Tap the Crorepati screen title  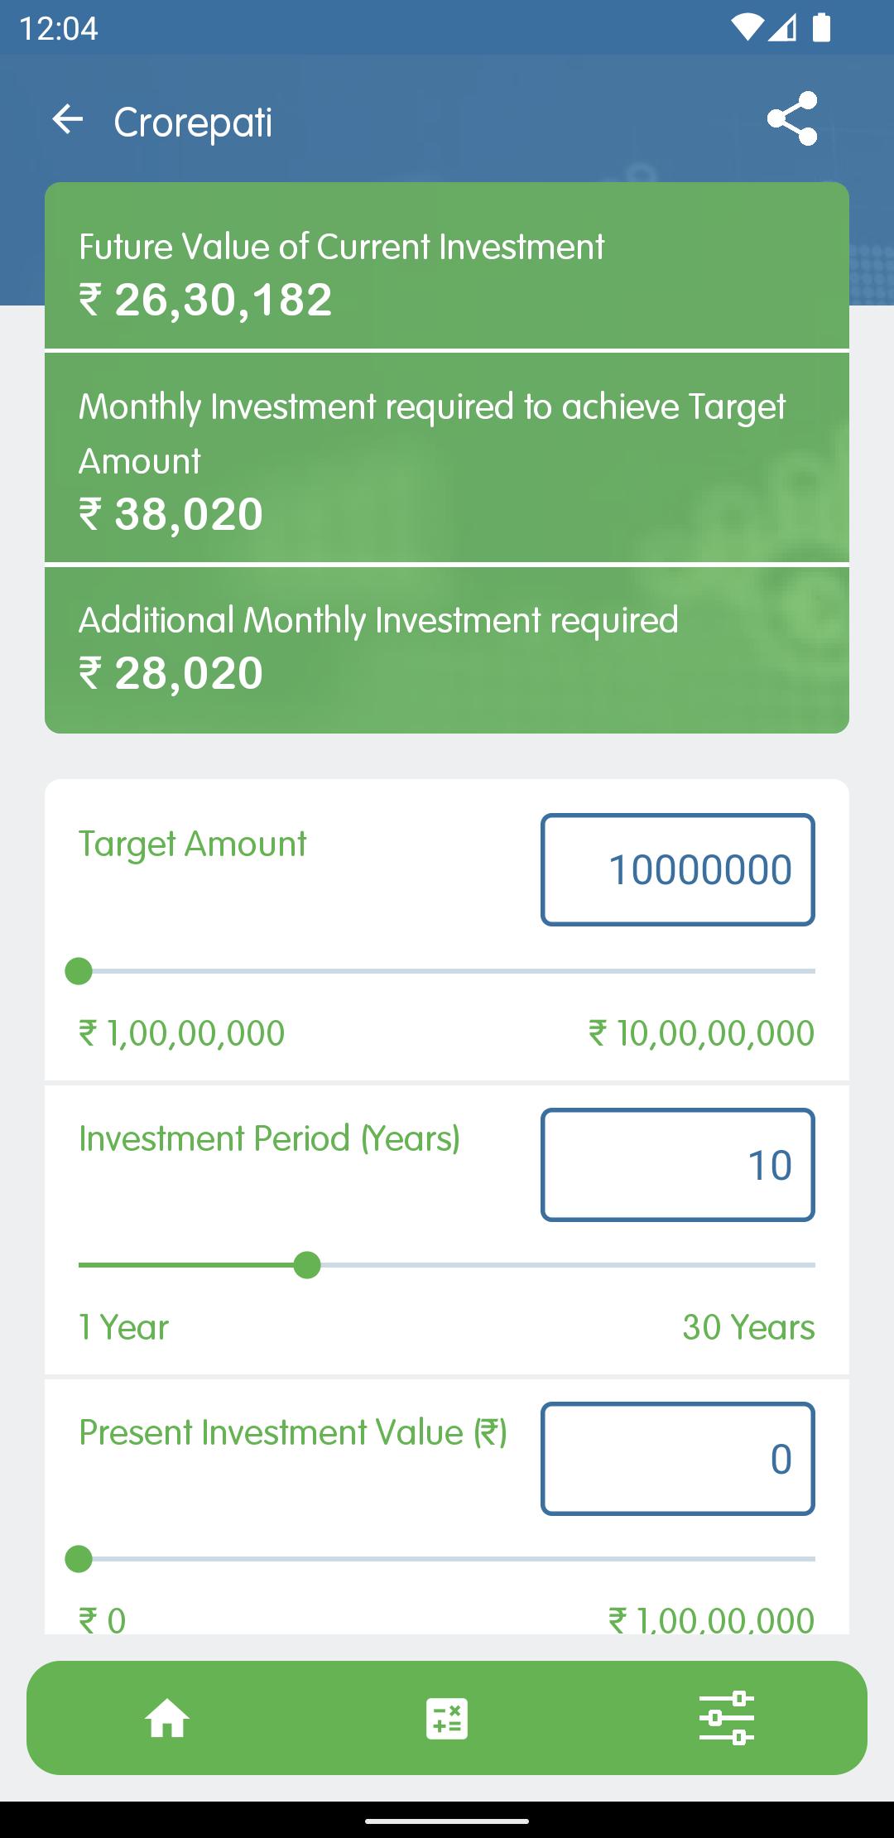(193, 123)
